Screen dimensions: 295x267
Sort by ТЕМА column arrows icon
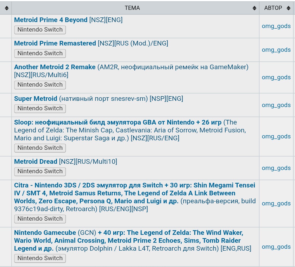click(x=254, y=8)
